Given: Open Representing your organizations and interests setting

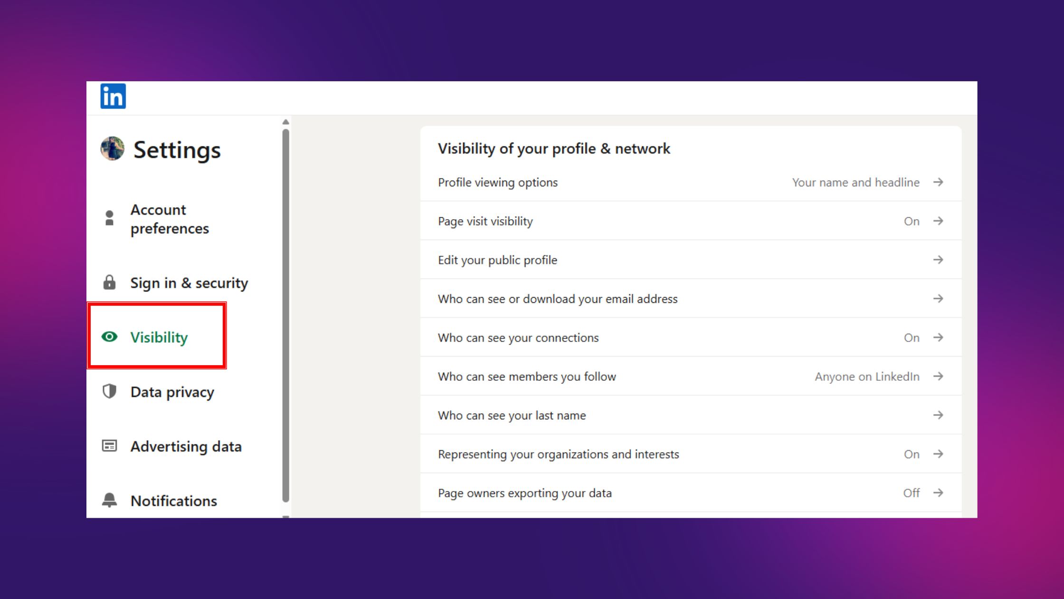Looking at the screenshot, I should 558,454.
